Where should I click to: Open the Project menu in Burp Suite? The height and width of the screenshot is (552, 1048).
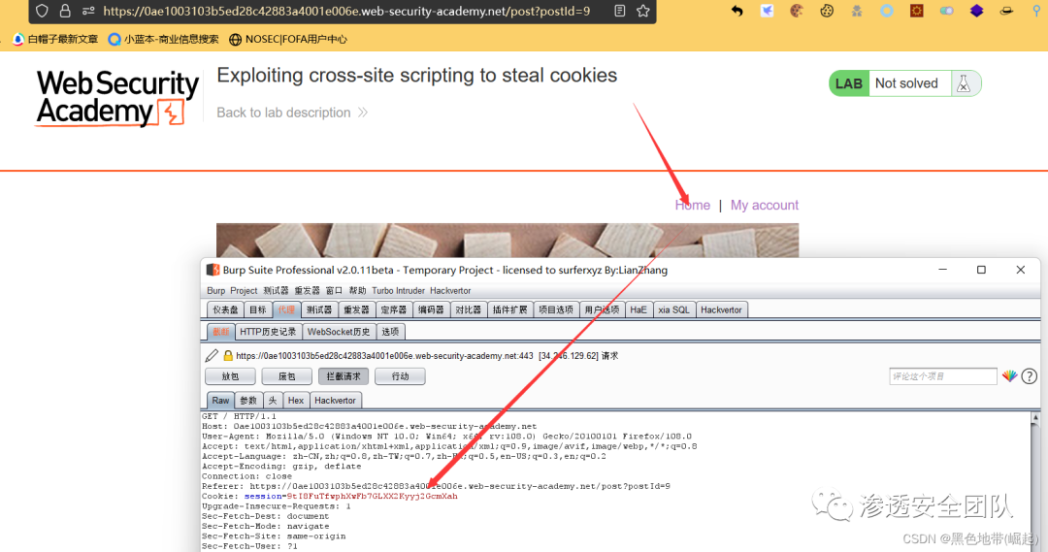click(x=244, y=291)
